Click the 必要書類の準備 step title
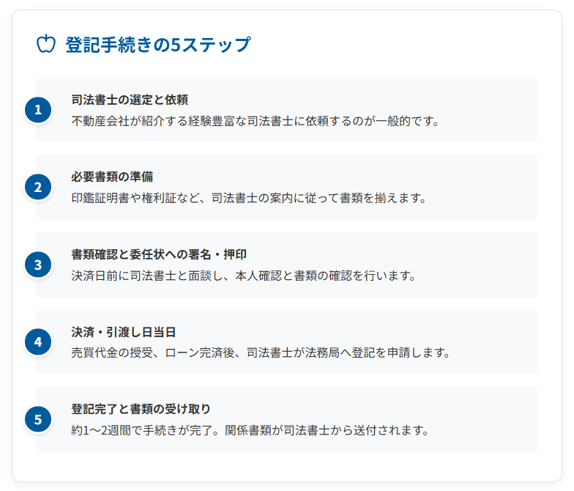The height and width of the screenshot is (491, 574). (x=112, y=177)
